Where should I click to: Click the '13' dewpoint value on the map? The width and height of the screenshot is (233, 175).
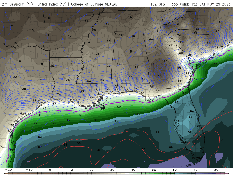click(28, 17)
